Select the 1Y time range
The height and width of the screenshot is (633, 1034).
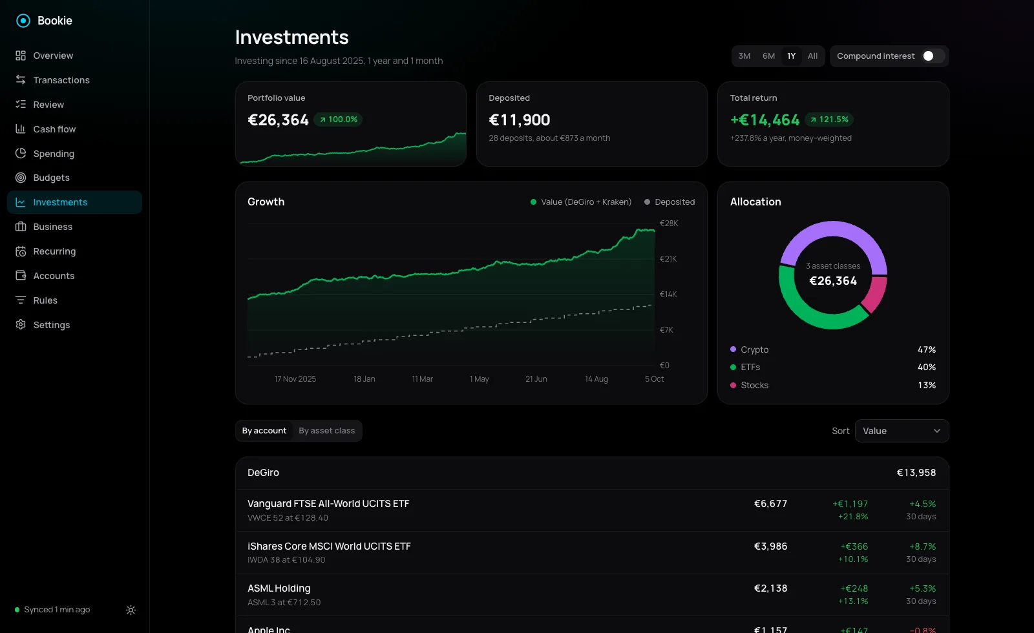pos(791,56)
